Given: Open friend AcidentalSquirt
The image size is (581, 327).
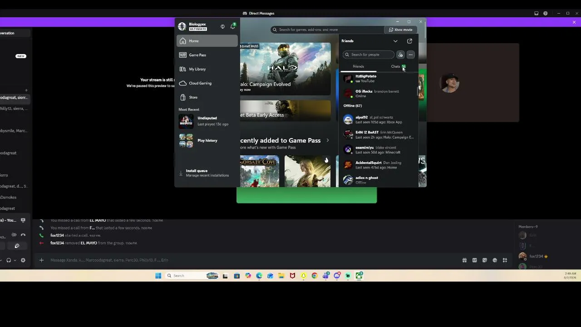Looking at the screenshot, I should [x=379, y=165].
